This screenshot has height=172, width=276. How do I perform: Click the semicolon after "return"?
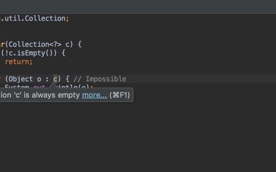[31, 62]
